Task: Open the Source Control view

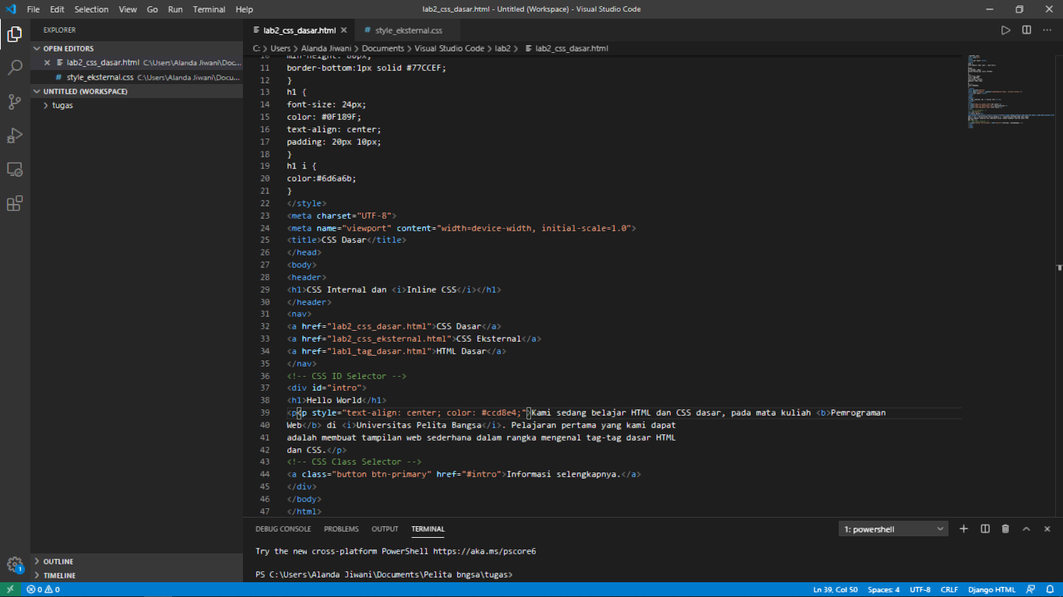Action: click(x=15, y=102)
